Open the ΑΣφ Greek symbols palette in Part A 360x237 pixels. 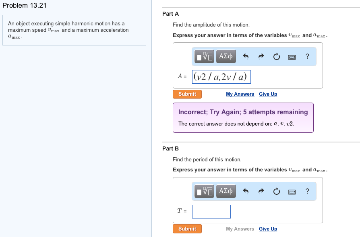(226, 56)
